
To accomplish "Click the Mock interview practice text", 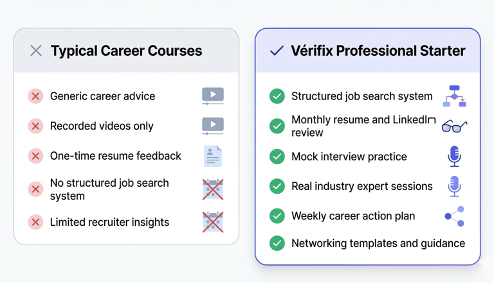I will [x=349, y=156].
